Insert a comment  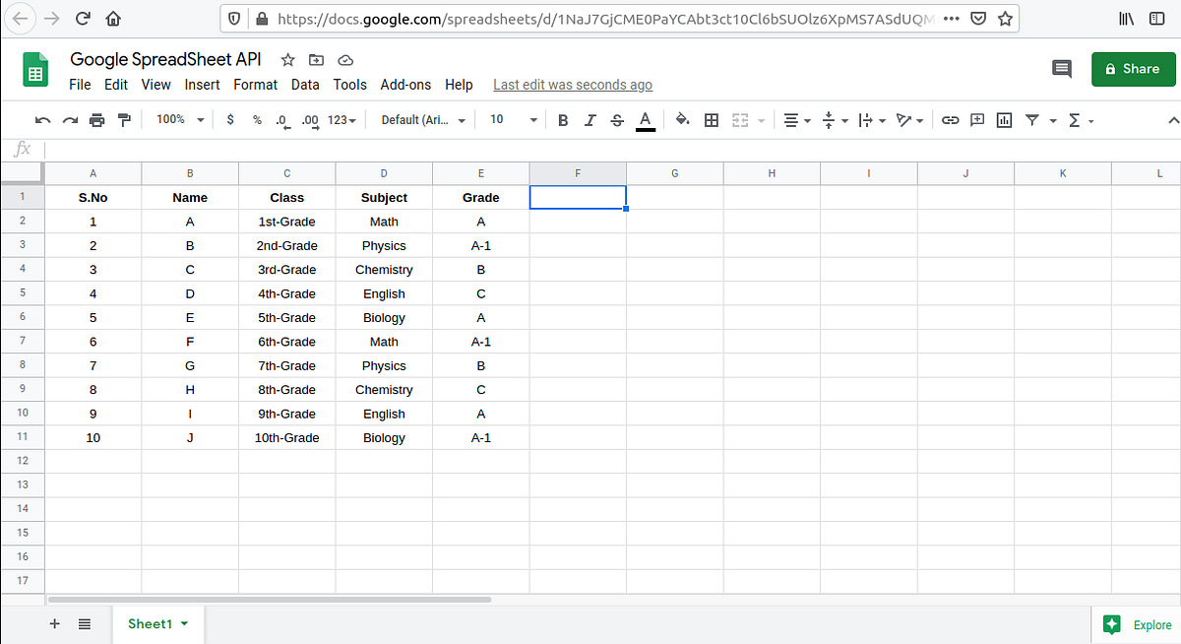[976, 119]
